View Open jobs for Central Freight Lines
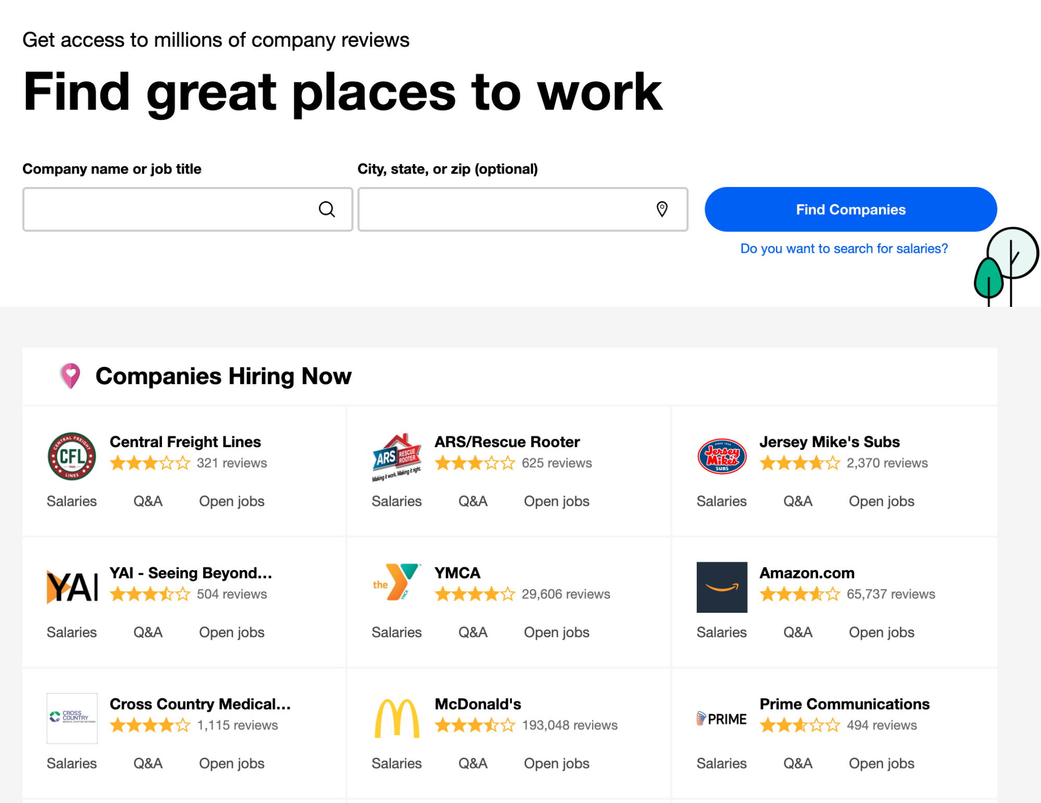The image size is (1041, 803). tap(232, 501)
